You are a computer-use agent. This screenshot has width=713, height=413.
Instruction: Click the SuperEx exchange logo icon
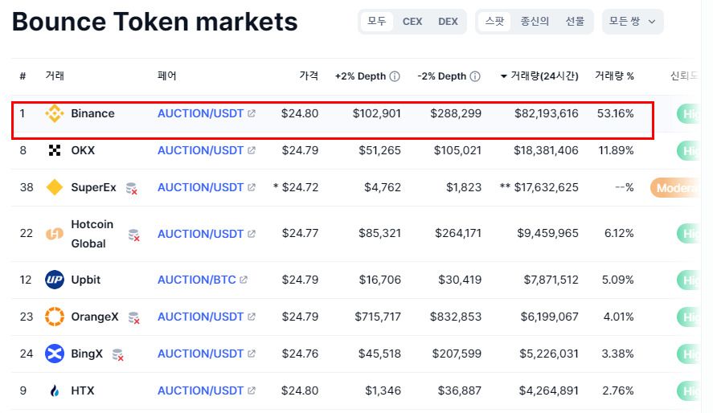pos(55,187)
